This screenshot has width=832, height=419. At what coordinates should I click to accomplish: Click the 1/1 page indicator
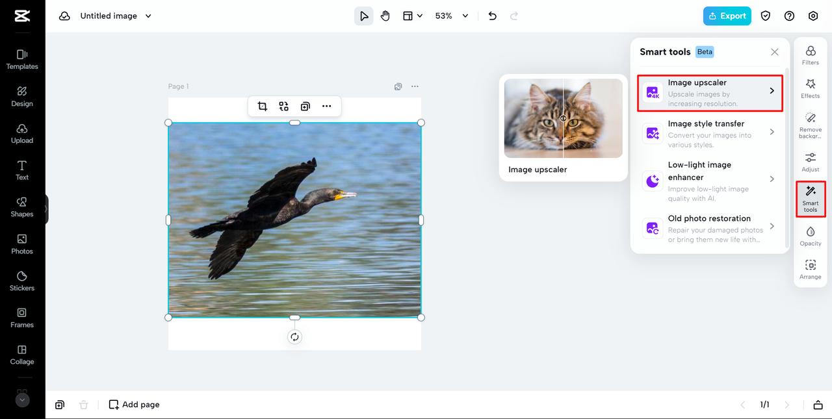coord(765,405)
